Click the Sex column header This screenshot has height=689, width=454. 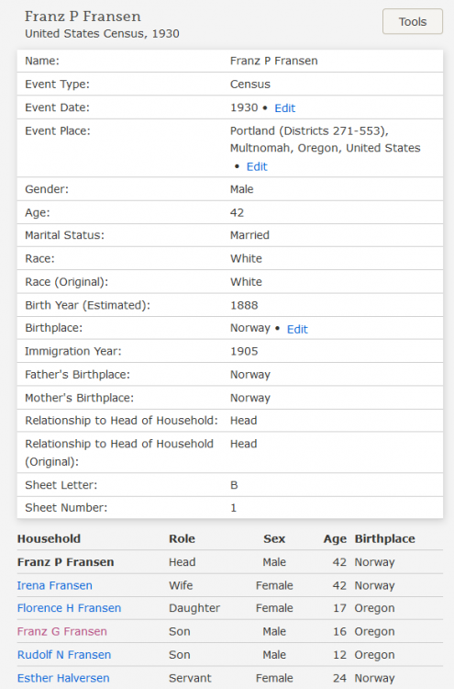pos(274,538)
